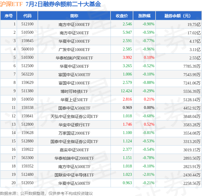
Task: Select fund code 563220
Action: coord(27,74)
